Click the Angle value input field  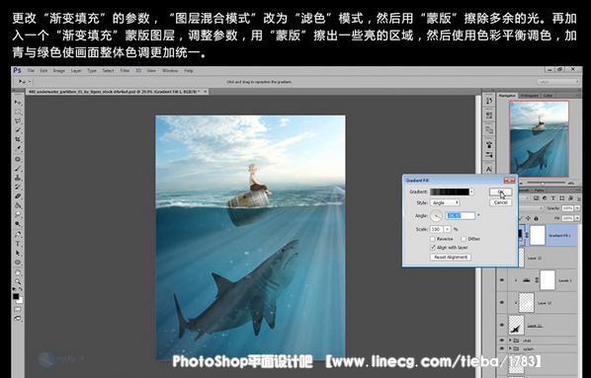coord(461,216)
